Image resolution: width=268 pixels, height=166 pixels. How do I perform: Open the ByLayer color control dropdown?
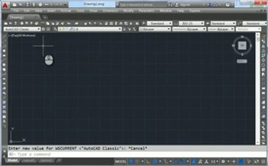click(x=154, y=29)
